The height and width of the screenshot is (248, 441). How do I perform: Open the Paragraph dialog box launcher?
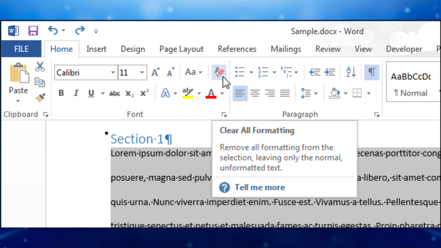377,115
